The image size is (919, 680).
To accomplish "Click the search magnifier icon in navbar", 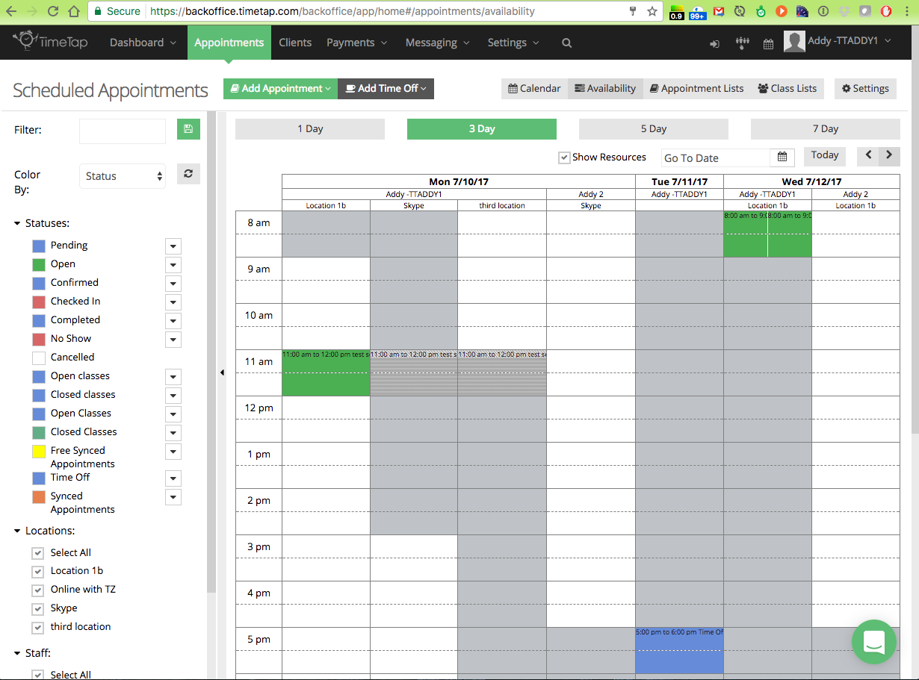I will click(x=566, y=43).
